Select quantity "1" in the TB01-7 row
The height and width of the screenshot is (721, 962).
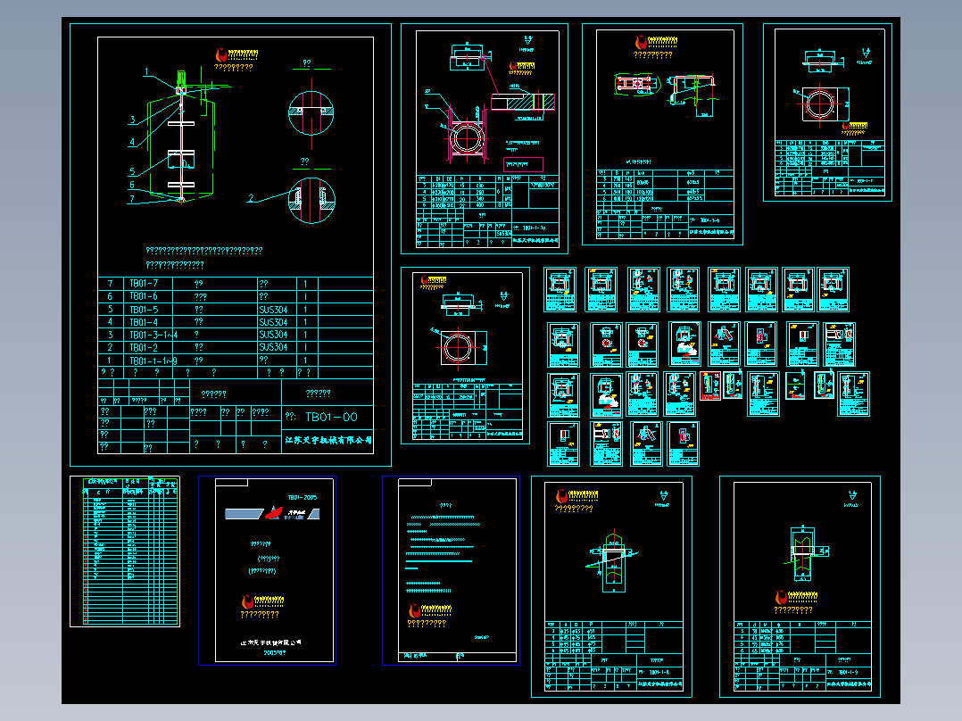[305, 284]
